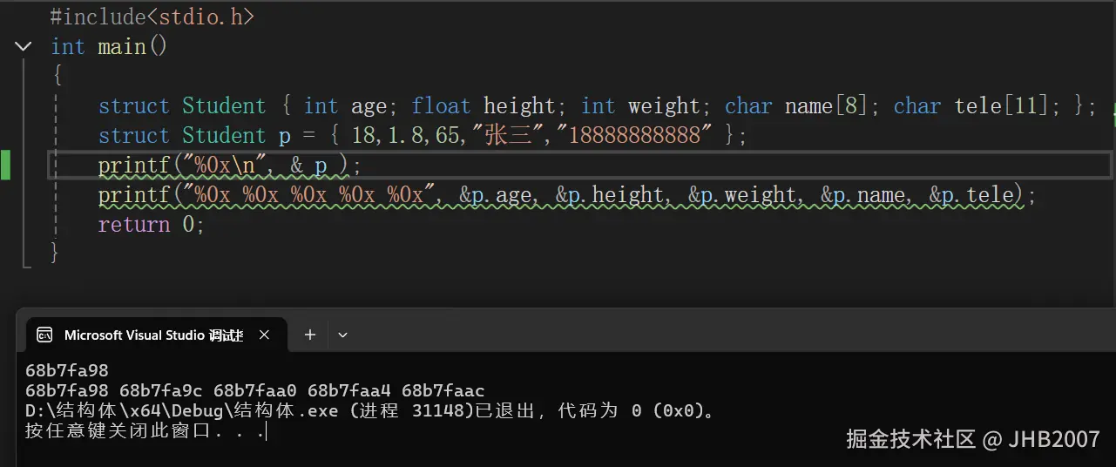This screenshot has width=1116, height=467.
Task: Click the 按任意键关闭此窗口 prompt line
Action: (145, 431)
